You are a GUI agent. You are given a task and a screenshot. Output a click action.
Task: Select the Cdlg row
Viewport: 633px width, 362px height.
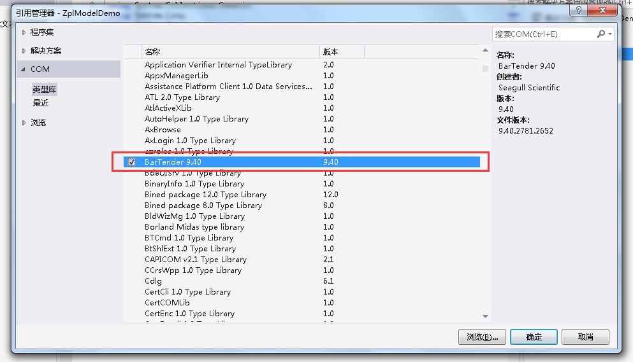[302, 281]
